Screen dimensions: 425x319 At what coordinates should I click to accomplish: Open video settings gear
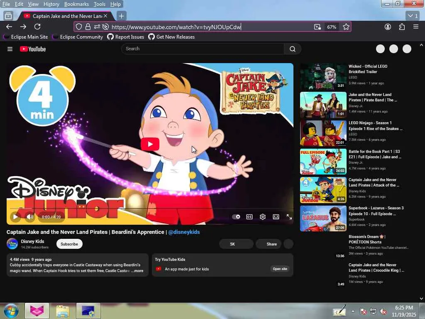[x=262, y=217]
